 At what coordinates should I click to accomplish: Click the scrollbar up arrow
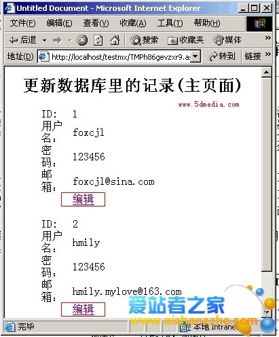267,72
